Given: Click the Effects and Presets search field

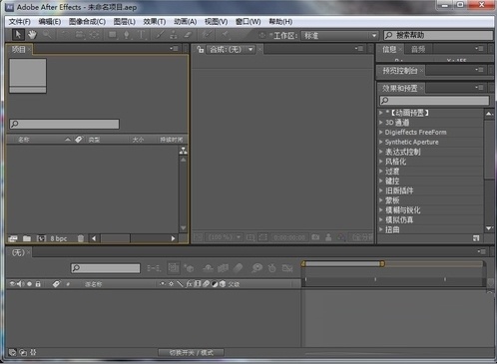Looking at the screenshot, I should point(434,100).
